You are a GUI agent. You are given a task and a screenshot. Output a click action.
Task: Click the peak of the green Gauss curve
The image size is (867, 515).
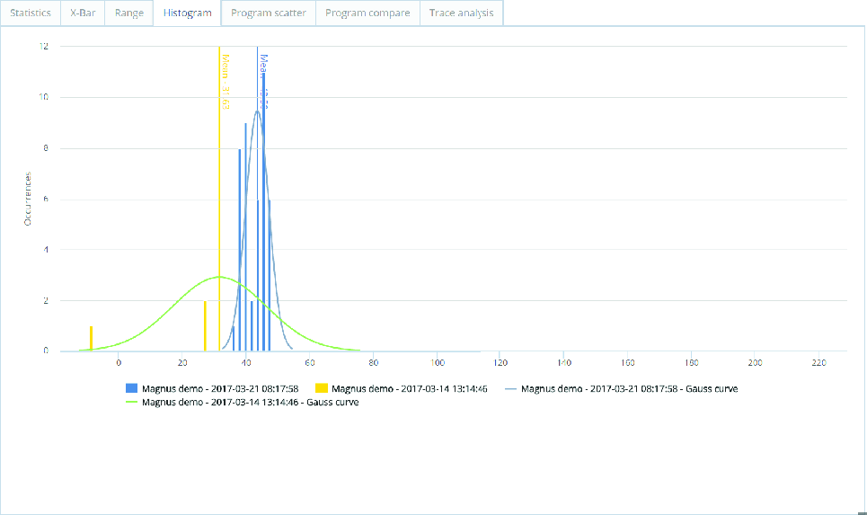tap(219, 277)
